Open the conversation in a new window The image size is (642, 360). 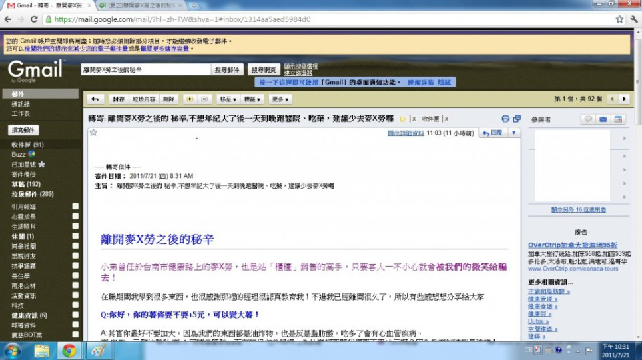point(517,119)
